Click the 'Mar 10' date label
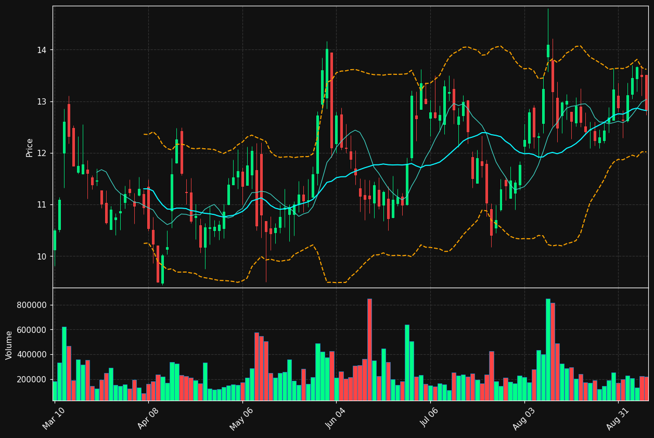Viewport: 654px width, 438px height. click(x=54, y=418)
